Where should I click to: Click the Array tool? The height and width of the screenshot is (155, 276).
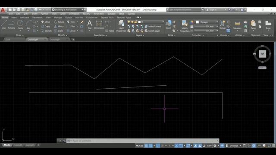71,31
